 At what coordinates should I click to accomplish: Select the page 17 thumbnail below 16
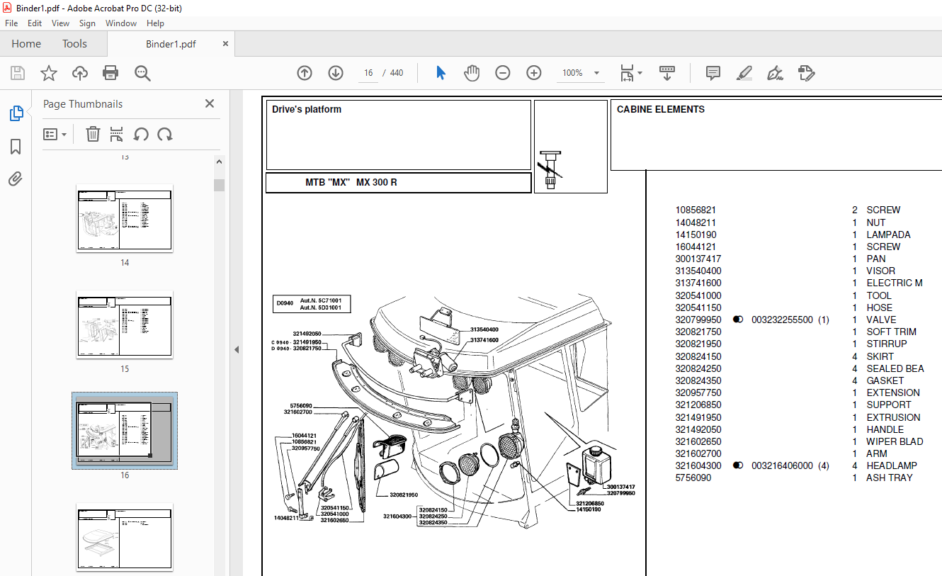pos(125,537)
